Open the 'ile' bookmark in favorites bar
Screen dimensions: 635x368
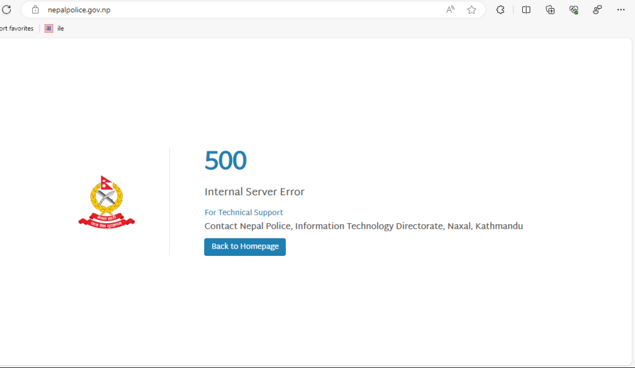(x=60, y=28)
